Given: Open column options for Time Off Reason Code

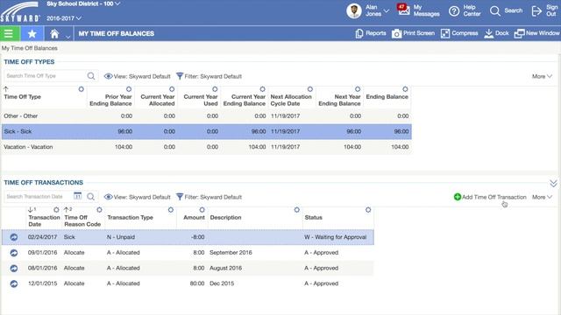Looking at the screenshot, I should 99,210.
